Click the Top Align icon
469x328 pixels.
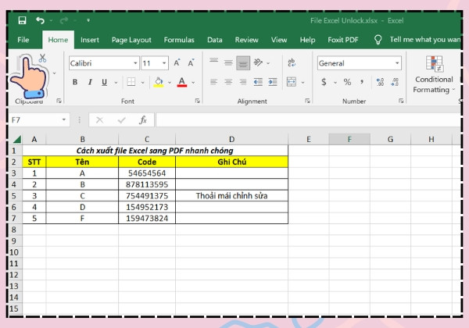pos(213,62)
